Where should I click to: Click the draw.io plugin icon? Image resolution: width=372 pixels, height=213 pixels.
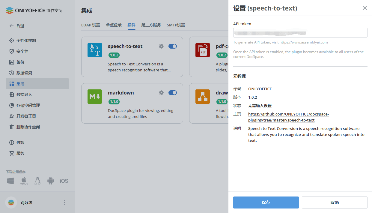point(203,97)
